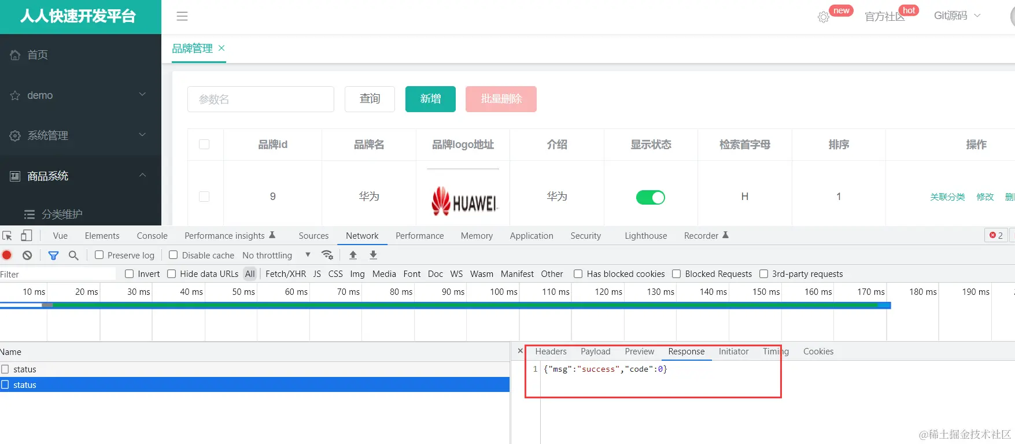The width and height of the screenshot is (1015, 444).
Task: Click the import HAR upload arrow icon
Action: (x=353, y=255)
